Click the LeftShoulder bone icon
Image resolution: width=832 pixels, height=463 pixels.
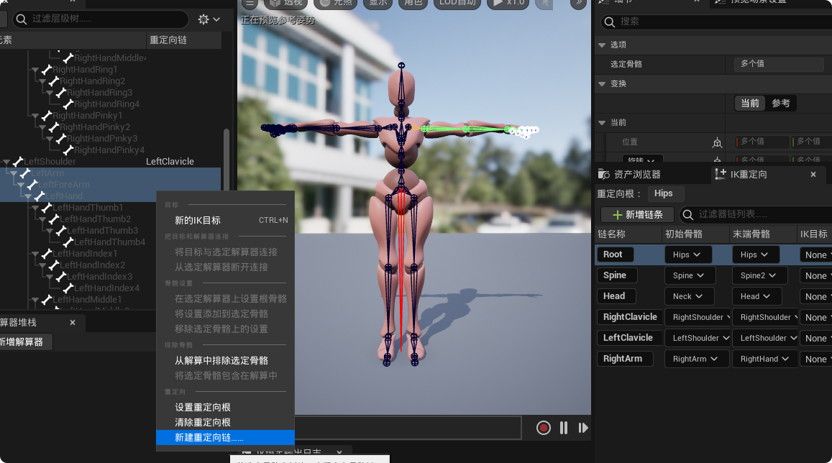tap(18, 161)
